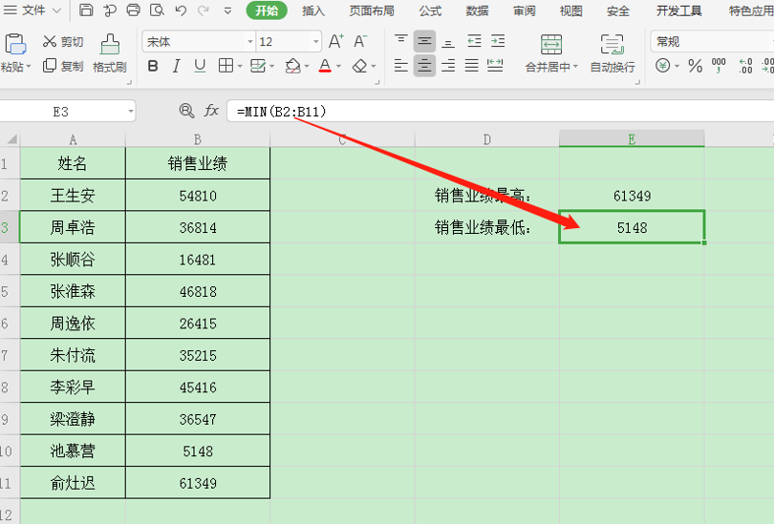Increase decimal places icon
Viewport: 774px width, 524px height.
coord(745,66)
